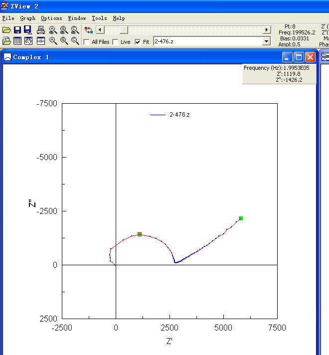Click the printer icon

click(x=41, y=30)
